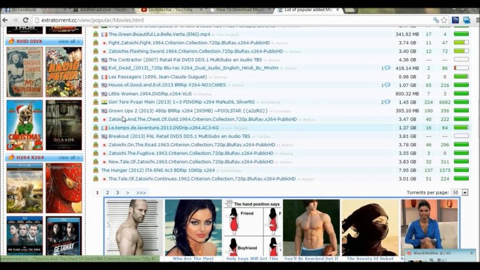Click health bar of The Contractor row
Image resolution: width=480 pixels, height=270 pixels.
tap(461, 59)
